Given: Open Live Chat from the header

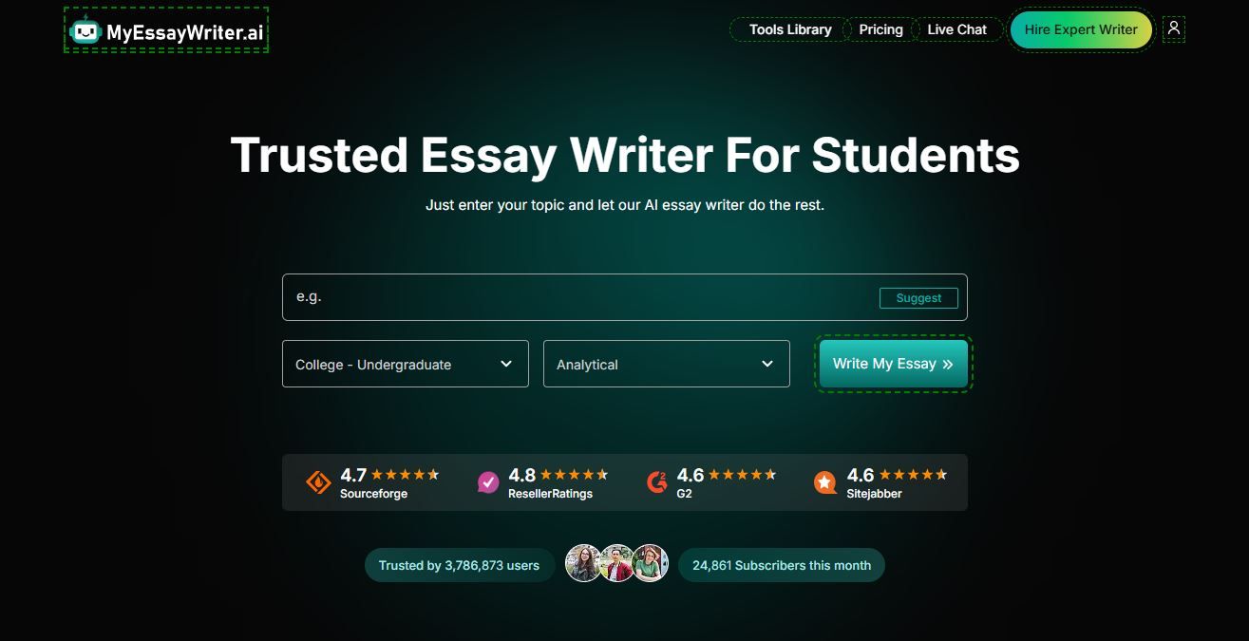Looking at the screenshot, I should point(956,29).
